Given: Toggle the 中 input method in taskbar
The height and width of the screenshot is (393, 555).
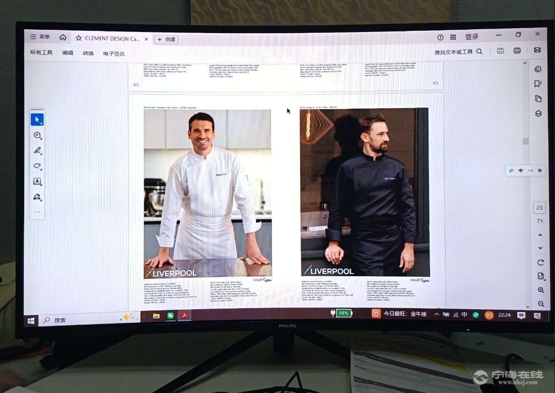Looking at the screenshot, I should 464,315.
